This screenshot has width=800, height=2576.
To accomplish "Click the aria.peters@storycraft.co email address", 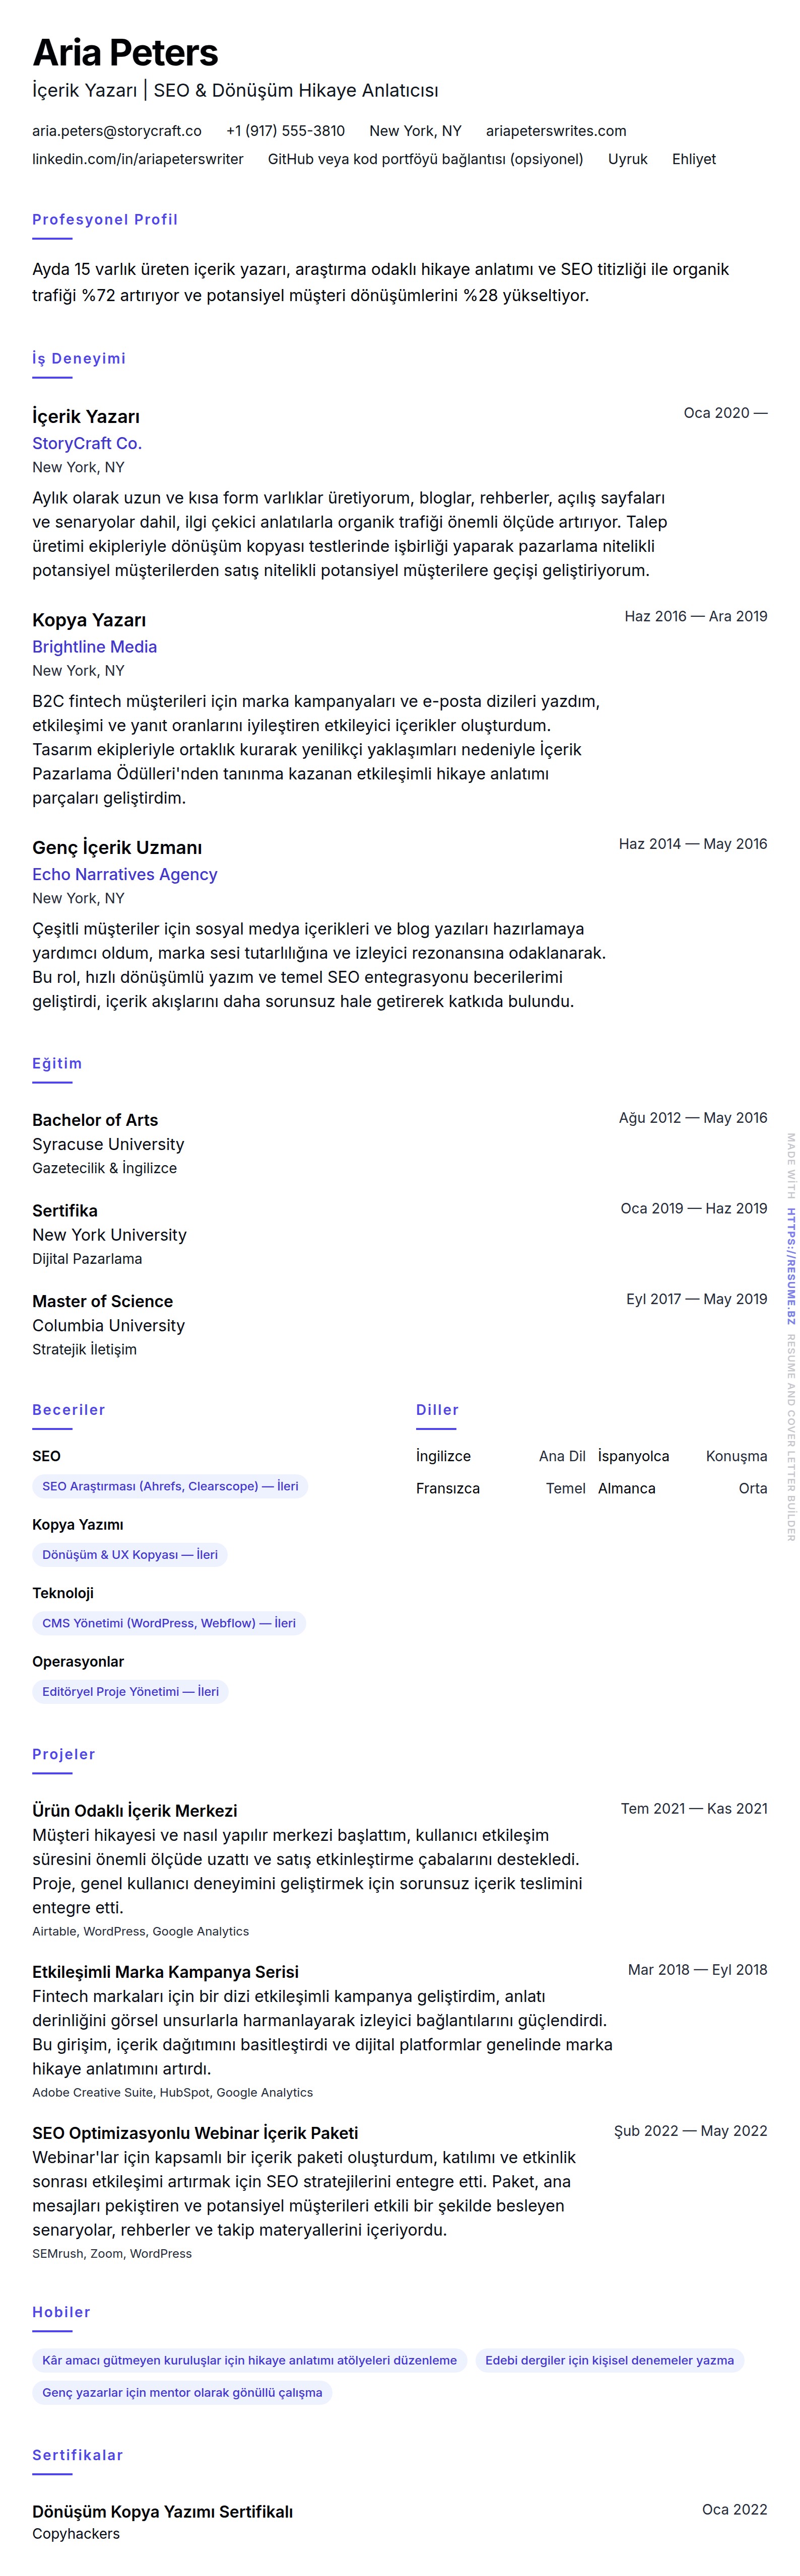I will (x=117, y=131).
